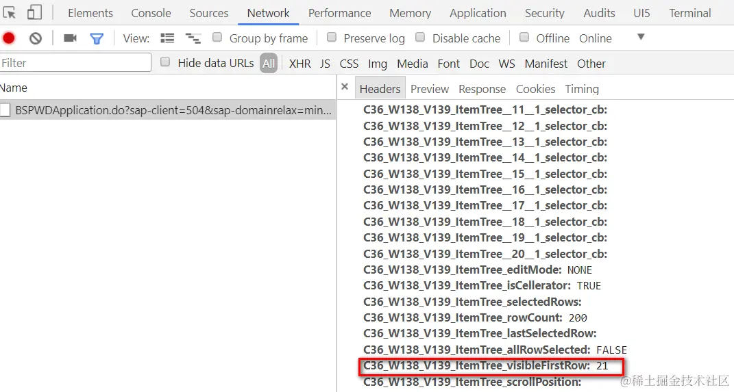Sort by the Name column header
734x392 pixels.
14,88
